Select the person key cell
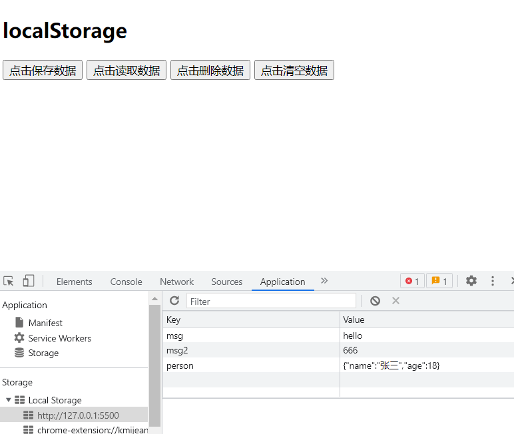Image resolution: width=514 pixels, height=434 pixels. [251, 365]
